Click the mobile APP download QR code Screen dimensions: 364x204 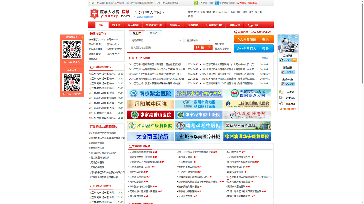pyautogui.click(x=72, y=82)
